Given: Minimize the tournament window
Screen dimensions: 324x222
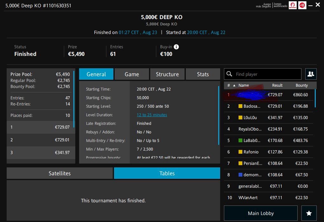Looking at the screenshot, I should point(310,6).
